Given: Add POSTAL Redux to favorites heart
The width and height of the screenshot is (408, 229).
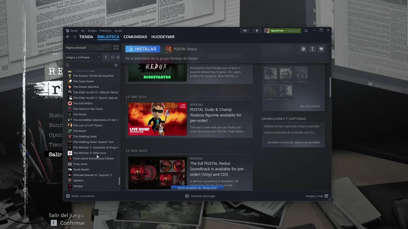Looking at the screenshot, I should 321,49.
